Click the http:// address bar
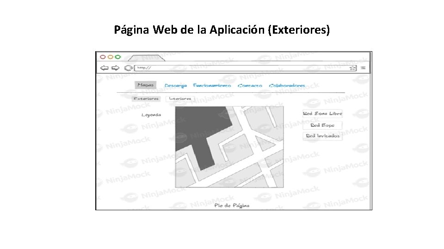The height and width of the screenshot is (249, 444). point(245,68)
